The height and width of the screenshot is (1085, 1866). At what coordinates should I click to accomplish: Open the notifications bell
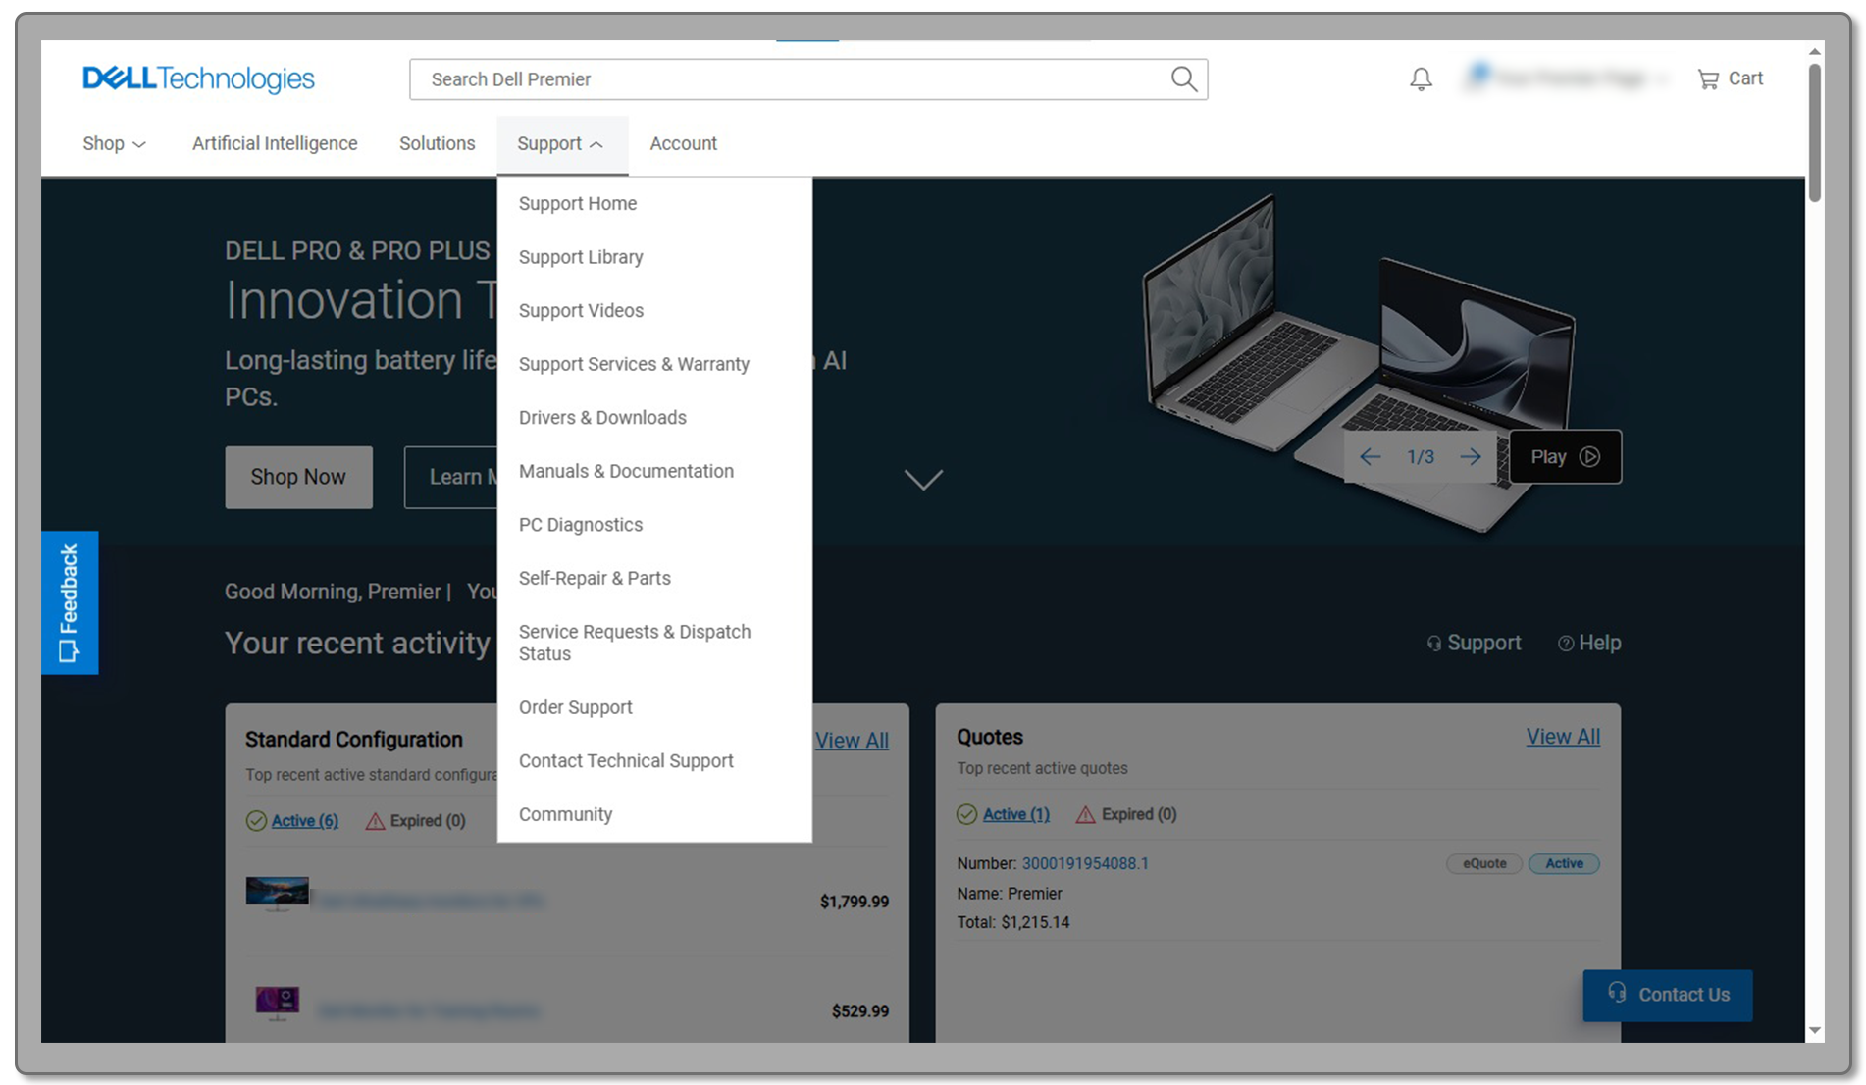tap(1421, 78)
